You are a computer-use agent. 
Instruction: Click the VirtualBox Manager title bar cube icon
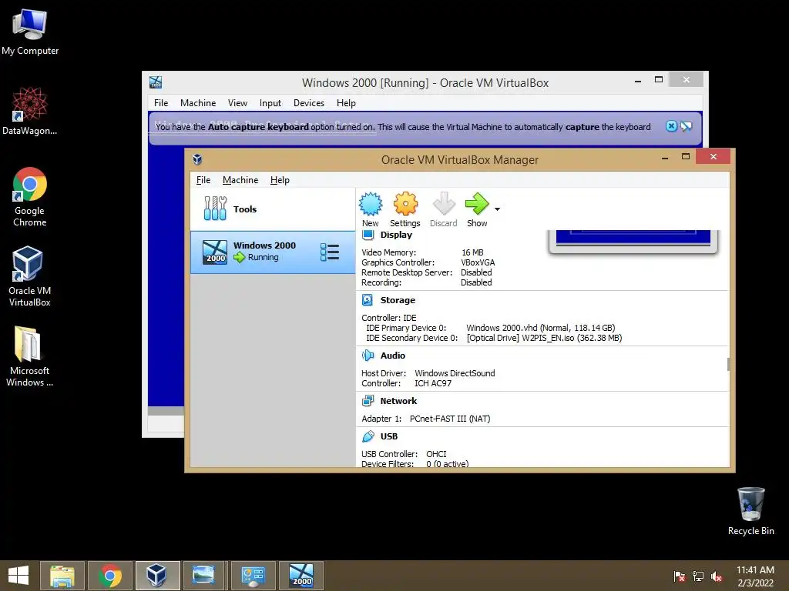tap(197, 160)
